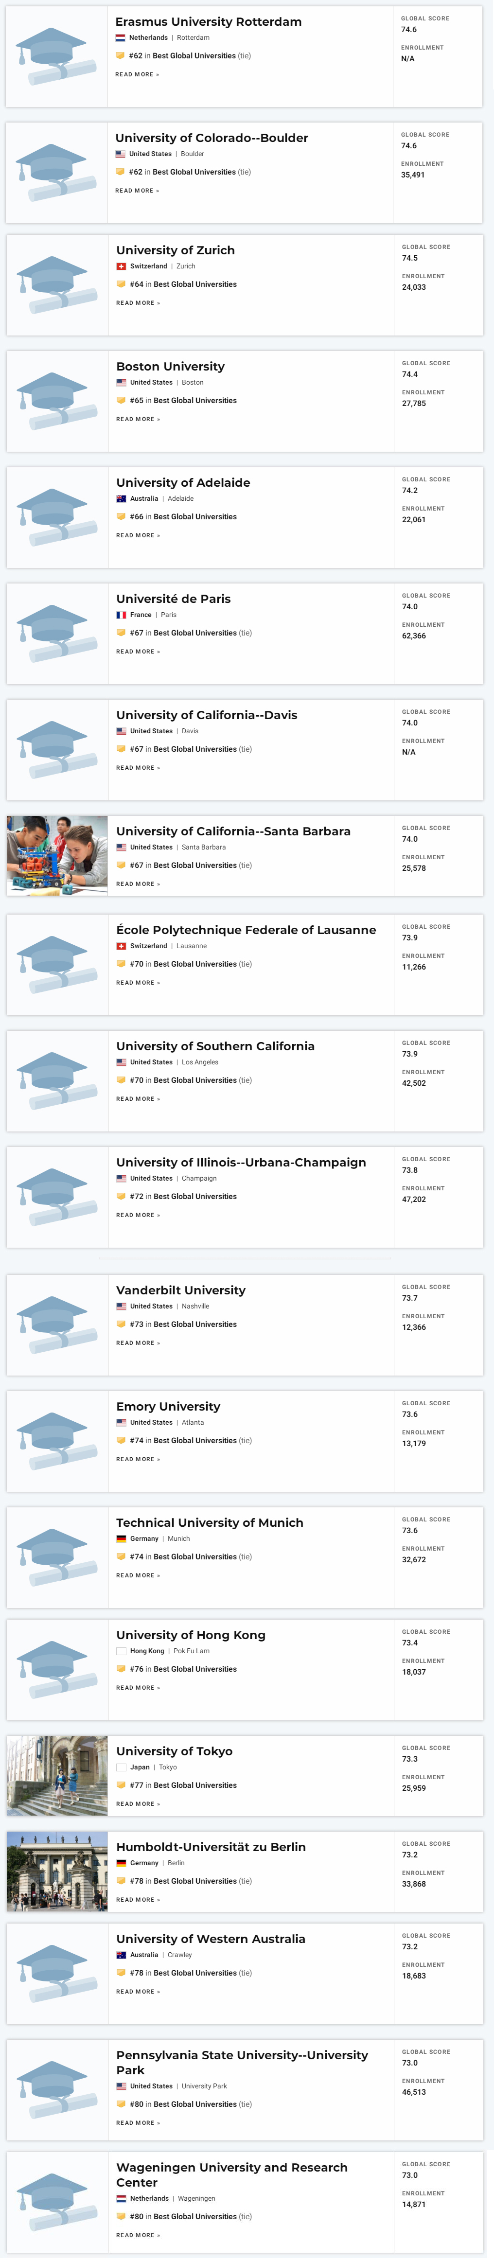This screenshot has height=2261, width=494.
Task: Click the rank badge icon next to #76
Action: 121,1669
